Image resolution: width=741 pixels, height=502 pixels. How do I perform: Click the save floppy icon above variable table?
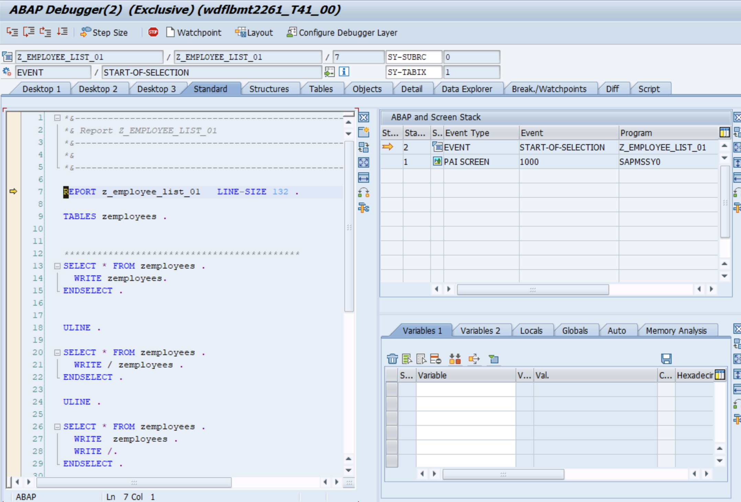[666, 359]
